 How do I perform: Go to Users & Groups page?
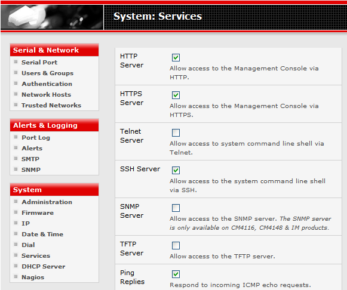[x=47, y=73]
